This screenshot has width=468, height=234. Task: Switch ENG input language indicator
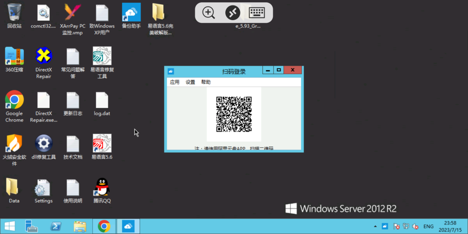428,226
